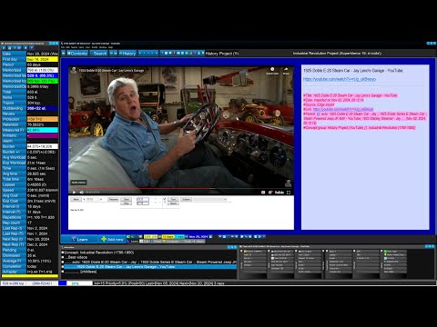This screenshot has height=327, width=437.
Task: Mute the video with the volume icon
Action: [x=81, y=193]
